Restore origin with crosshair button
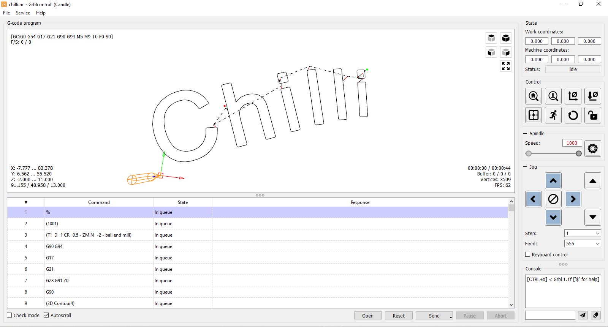Viewport: 608px width, 327px height. 534,115
